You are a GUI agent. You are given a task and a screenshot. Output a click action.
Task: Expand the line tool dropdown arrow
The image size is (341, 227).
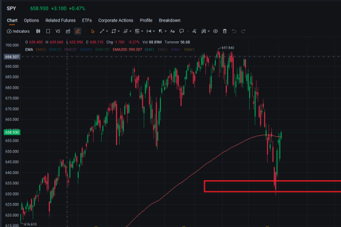pos(107,31)
